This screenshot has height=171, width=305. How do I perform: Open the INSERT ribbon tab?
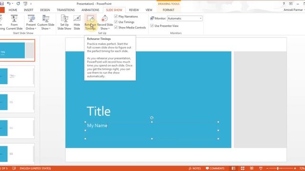click(x=29, y=10)
